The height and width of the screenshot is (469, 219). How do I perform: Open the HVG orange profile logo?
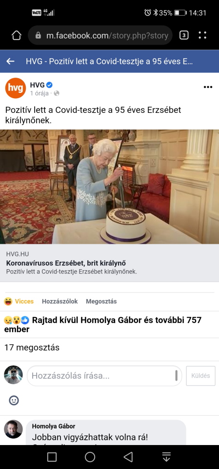pyautogui.click(x=16, y=88)
